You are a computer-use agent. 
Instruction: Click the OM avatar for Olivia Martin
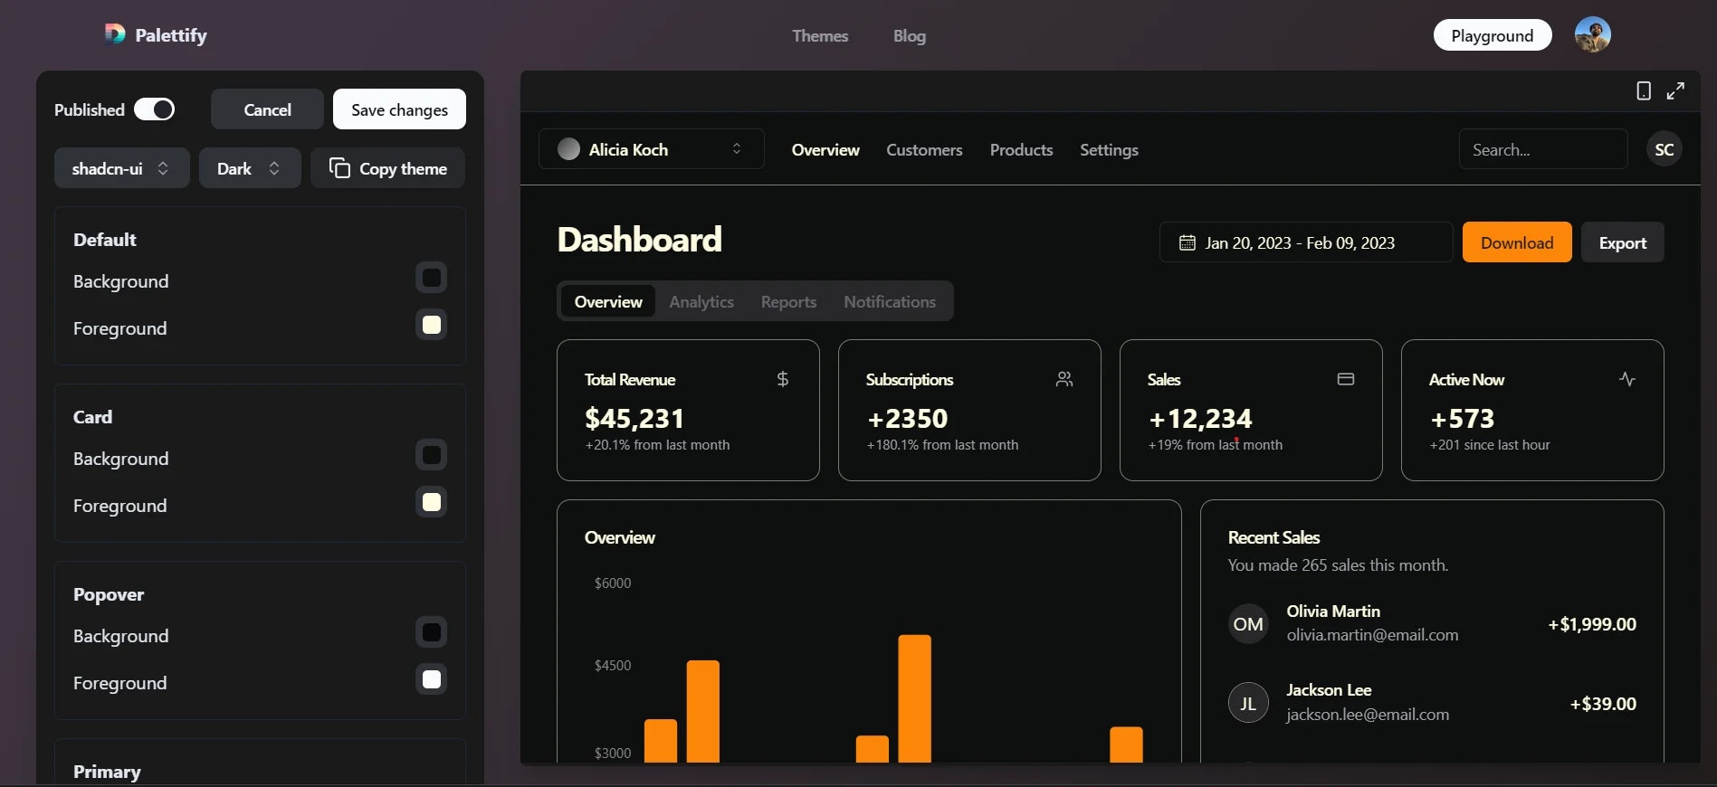1248,624
